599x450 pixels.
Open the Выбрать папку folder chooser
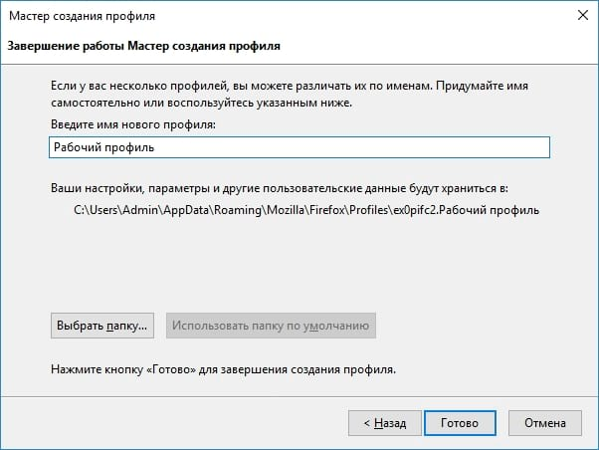coord(102,326)
